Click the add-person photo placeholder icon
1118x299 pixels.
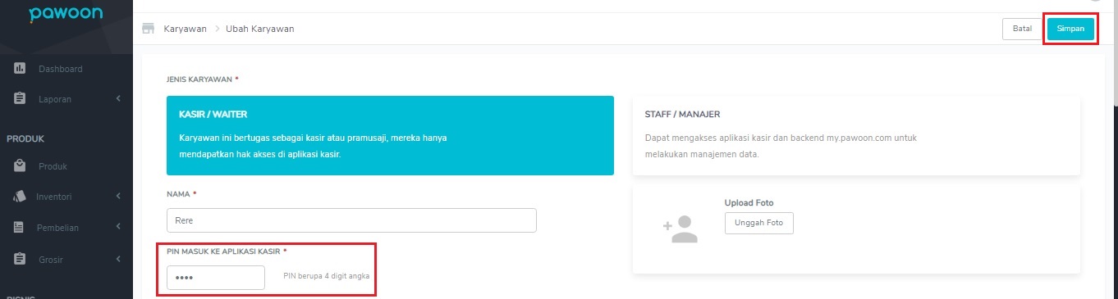[x=680, y=230]
